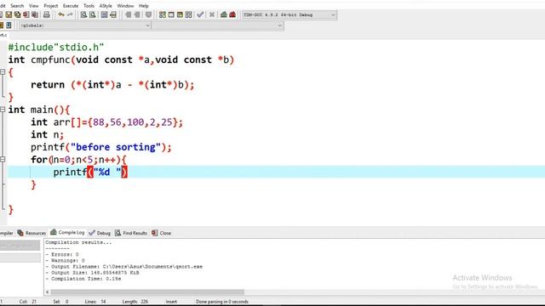This screenshot has width=545, height=306.
Task: Open the Tools menu
Action: [89, 6]
